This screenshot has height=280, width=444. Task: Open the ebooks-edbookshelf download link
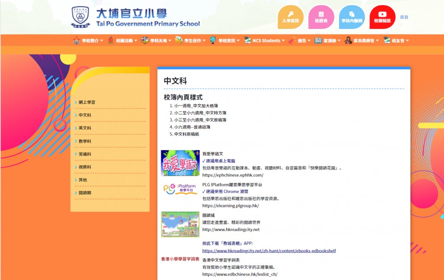click(269, 251)
